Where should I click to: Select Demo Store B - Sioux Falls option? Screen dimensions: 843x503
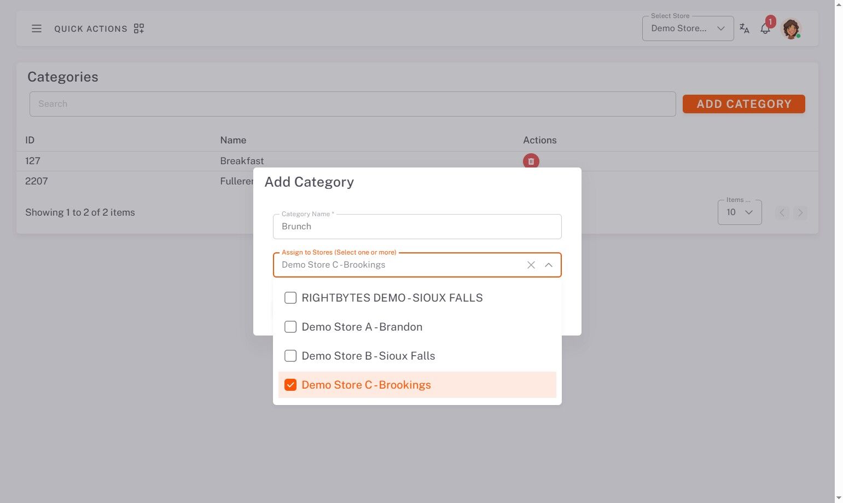click(368, 356)
